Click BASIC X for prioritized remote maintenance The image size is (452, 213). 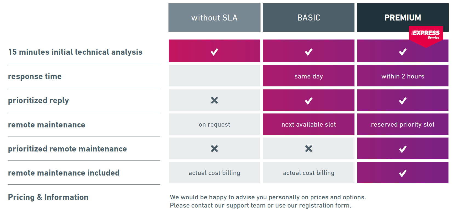pos(308,148)
